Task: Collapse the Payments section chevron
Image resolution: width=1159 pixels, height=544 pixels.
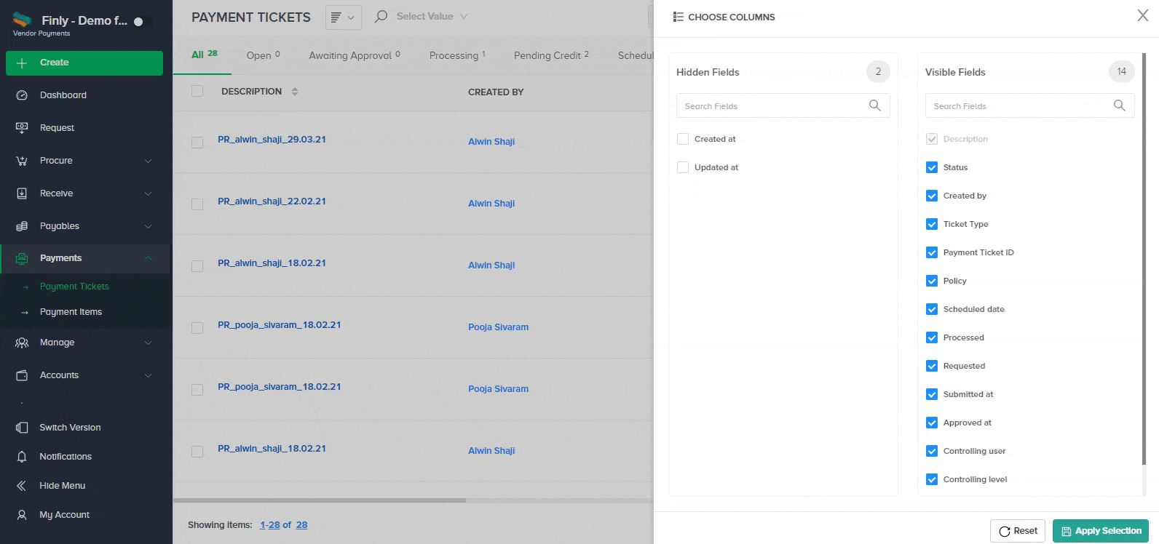Action: tap(149, 258)
